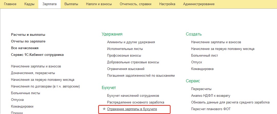The image size is (277, 114).
Task: Open the Отчетность, справки tab
Action: click(135, 4)
